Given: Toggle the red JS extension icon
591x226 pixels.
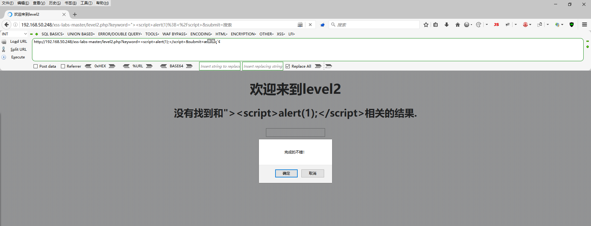Looking at the screenshot, I should pos(496,25).
